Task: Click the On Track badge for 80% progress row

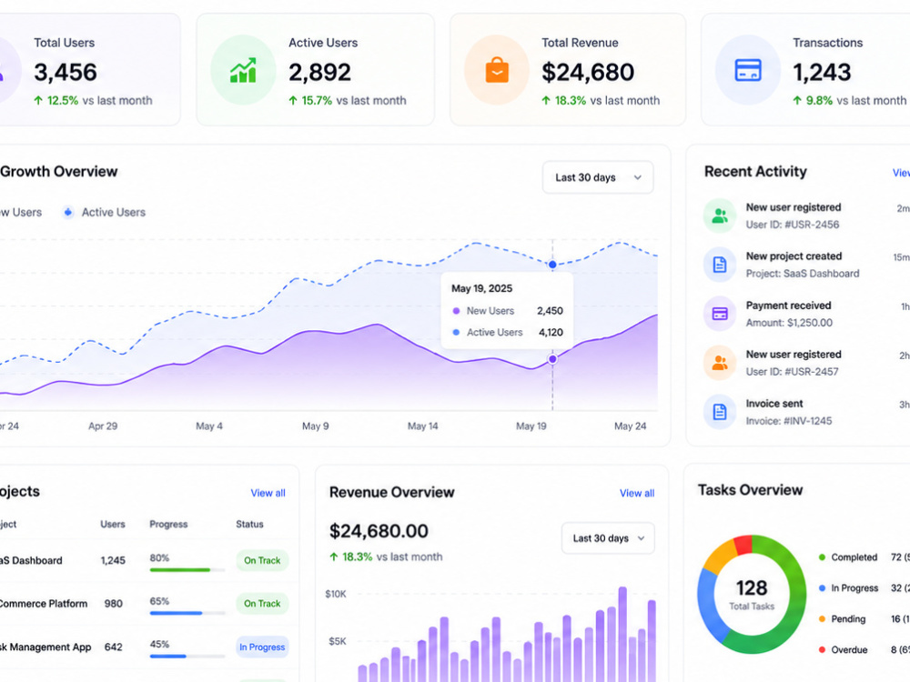Action: (262, 560)
